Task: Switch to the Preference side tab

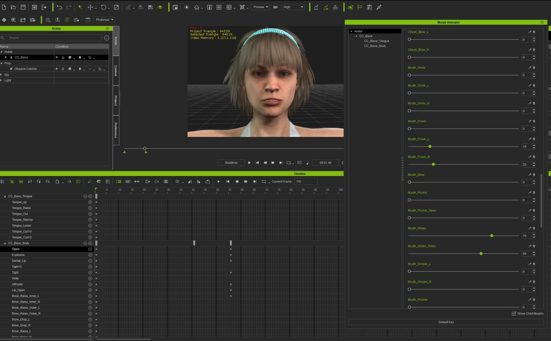Action: pyautogui.click(x=116, y=130)
